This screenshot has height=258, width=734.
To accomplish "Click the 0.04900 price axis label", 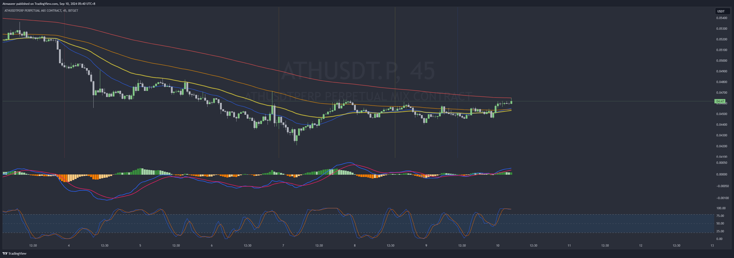I will pyautogui.click(x=722, y=71).
